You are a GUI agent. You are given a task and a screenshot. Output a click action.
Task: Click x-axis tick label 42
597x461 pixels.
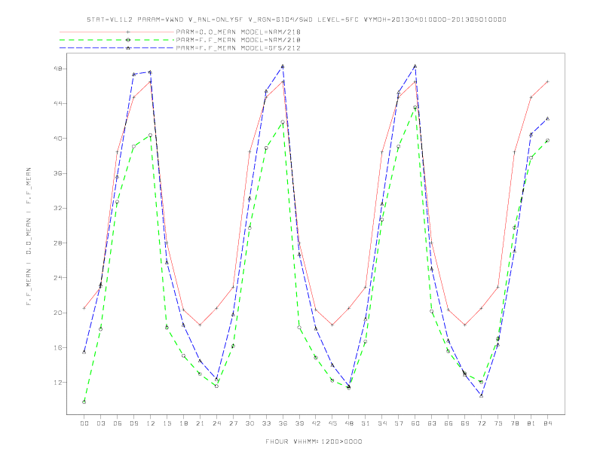pos(316,423)
